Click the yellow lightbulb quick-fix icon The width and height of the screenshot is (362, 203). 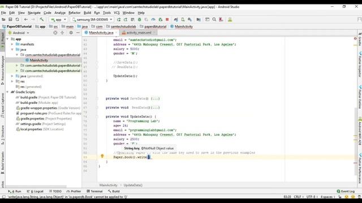click(x=102, y=156)
